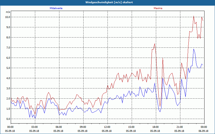Click the '4,0' y-axis value
This screenshot has height=134, width=215.
pos(8,78)
